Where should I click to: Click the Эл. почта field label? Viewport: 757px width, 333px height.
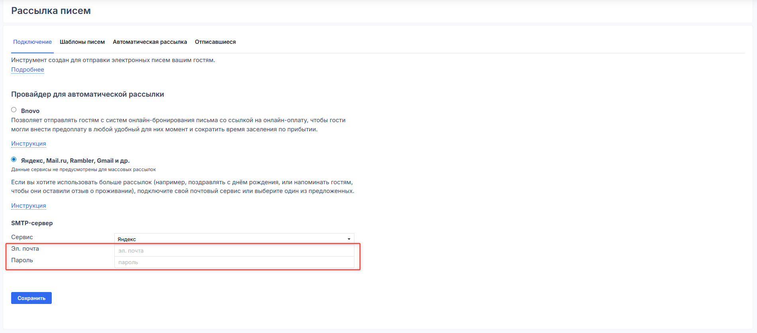25,249
